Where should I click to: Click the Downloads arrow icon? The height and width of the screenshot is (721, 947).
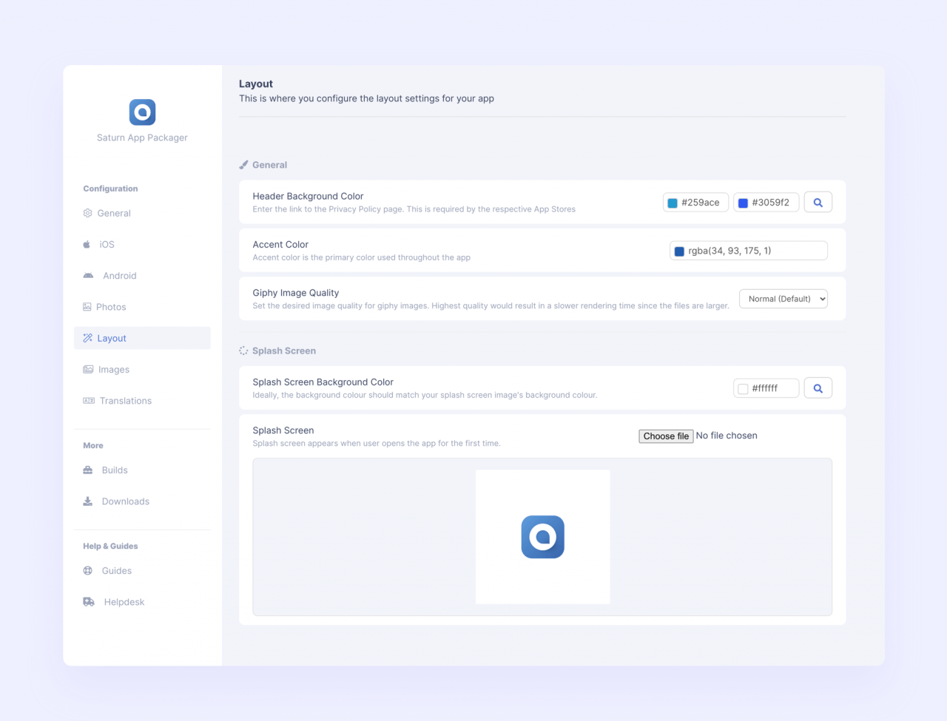point(88,501)
